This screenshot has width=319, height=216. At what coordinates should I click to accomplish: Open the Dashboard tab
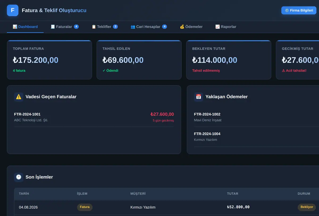(25, 27)
